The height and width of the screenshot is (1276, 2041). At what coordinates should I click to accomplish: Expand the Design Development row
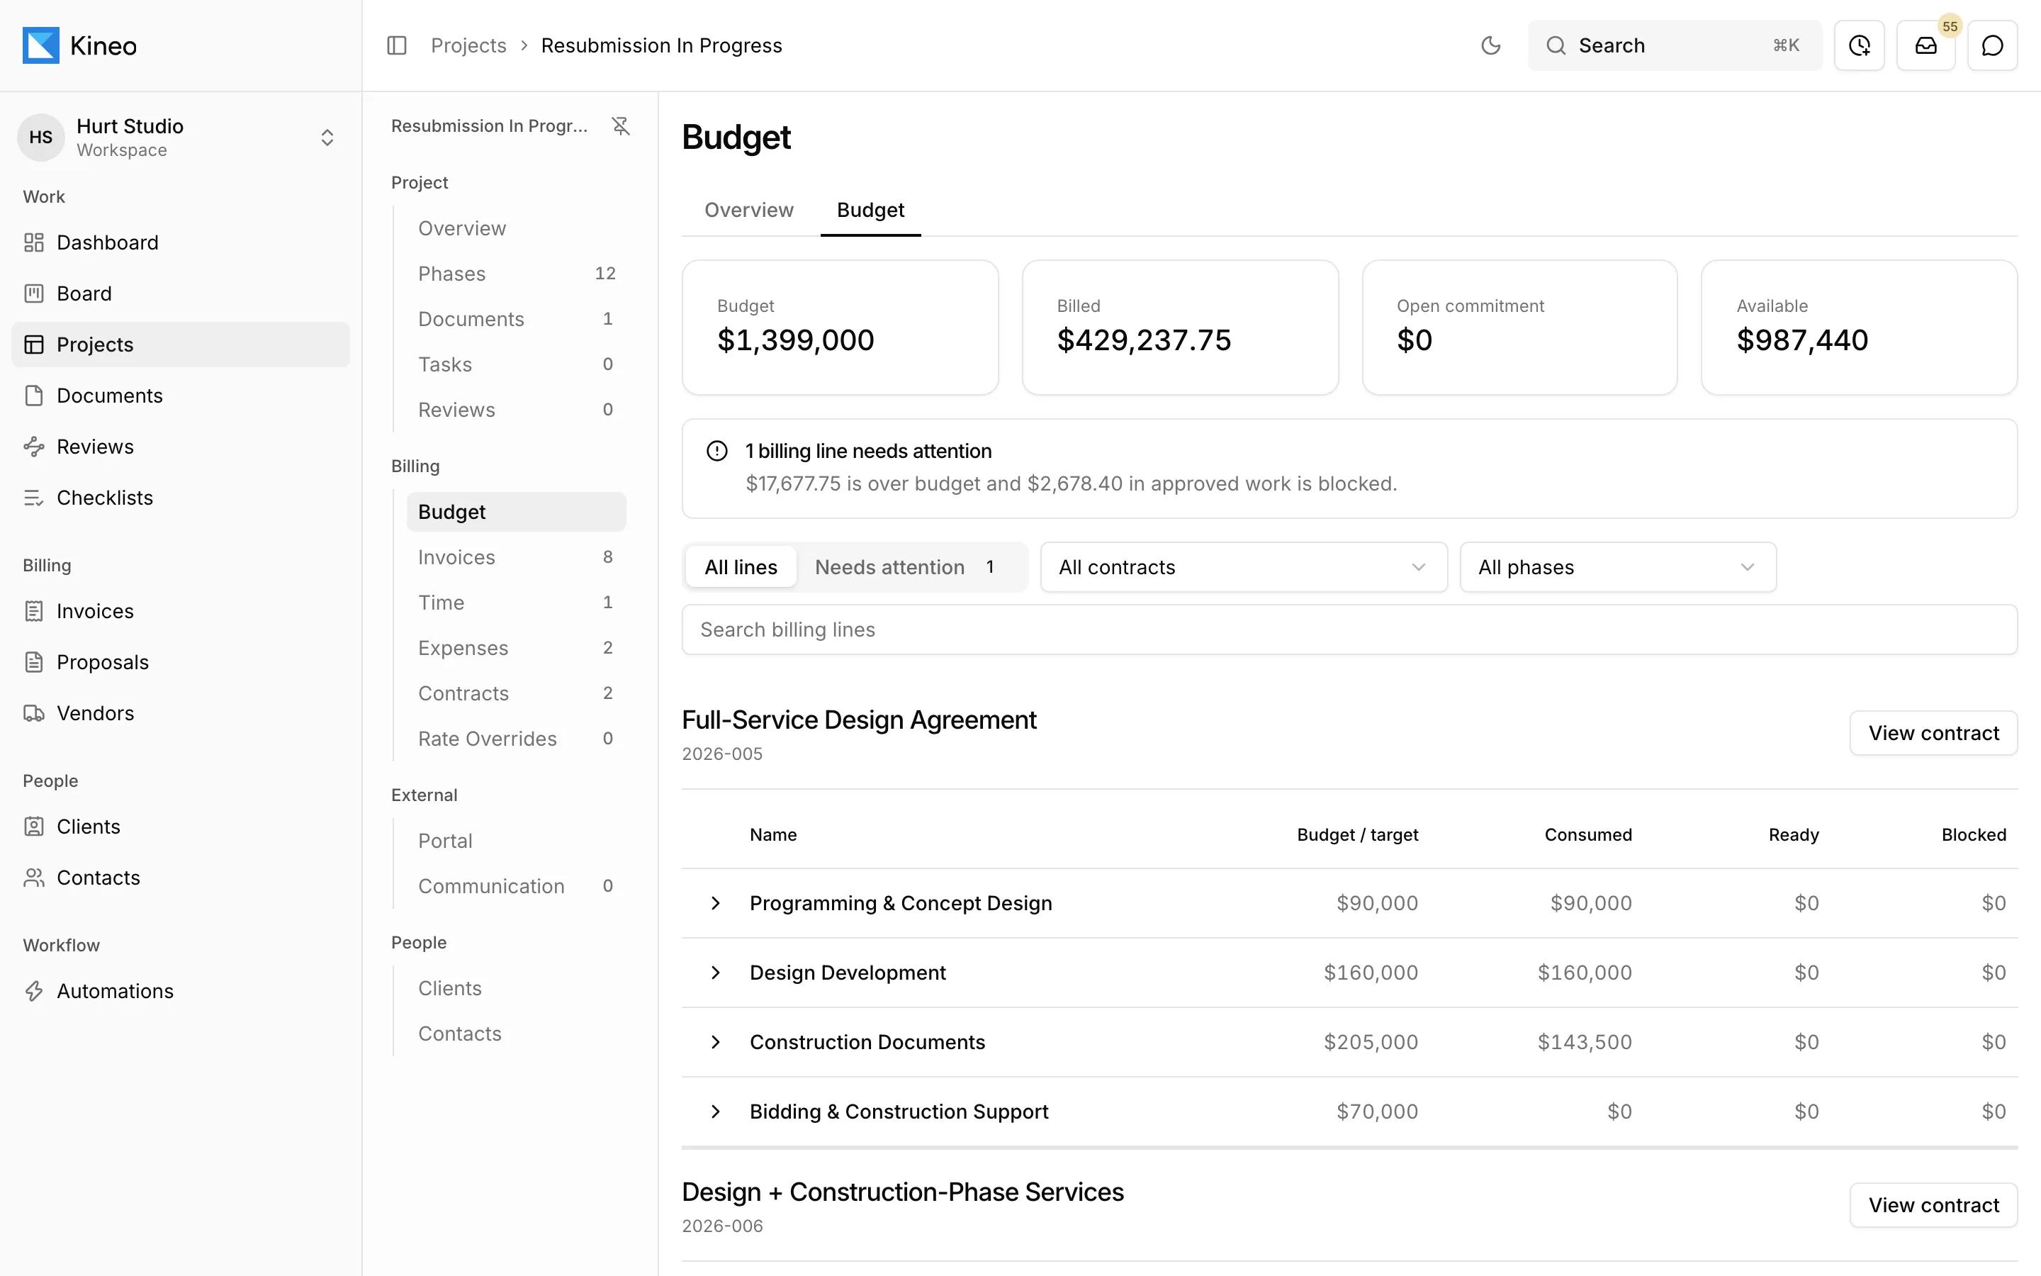click(715, 973)
